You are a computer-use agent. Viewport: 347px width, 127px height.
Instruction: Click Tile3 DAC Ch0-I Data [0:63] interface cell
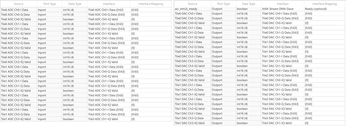(282, 99)
